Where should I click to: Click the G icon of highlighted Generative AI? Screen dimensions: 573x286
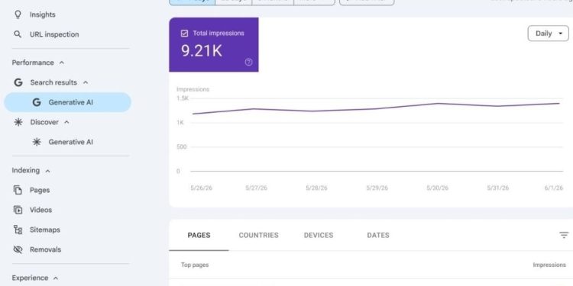point(37,102)
